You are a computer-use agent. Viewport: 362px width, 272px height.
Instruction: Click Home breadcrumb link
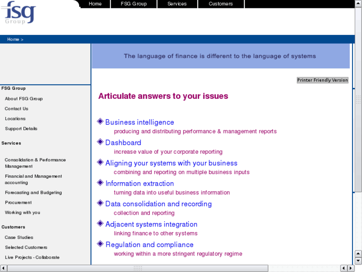coord(13,39)
